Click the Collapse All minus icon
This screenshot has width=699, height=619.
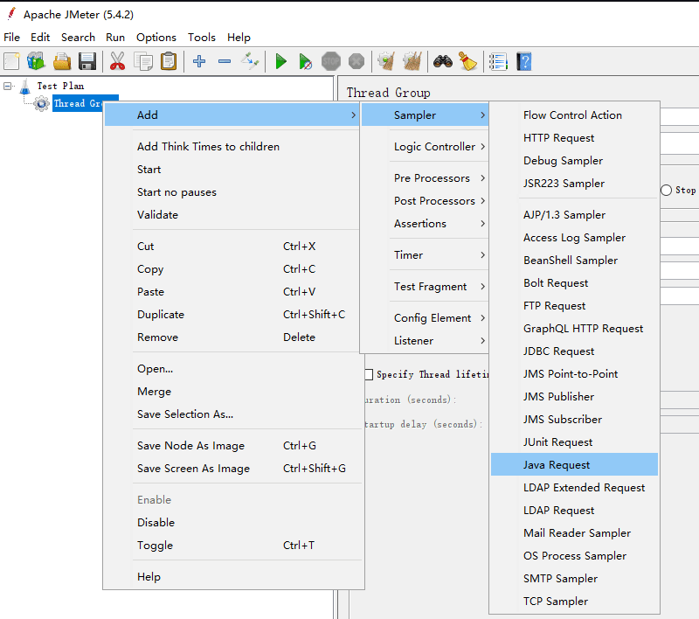pyautogui.click(x=225, y=61)
